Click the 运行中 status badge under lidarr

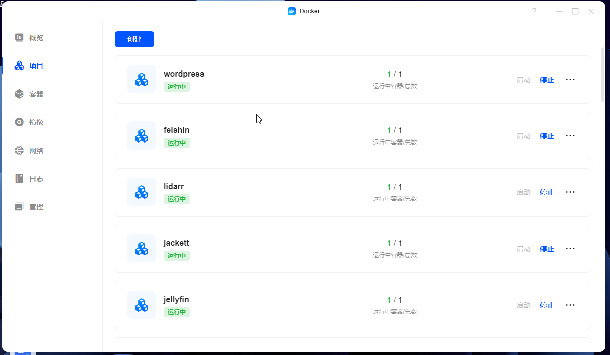click(177, 199)
